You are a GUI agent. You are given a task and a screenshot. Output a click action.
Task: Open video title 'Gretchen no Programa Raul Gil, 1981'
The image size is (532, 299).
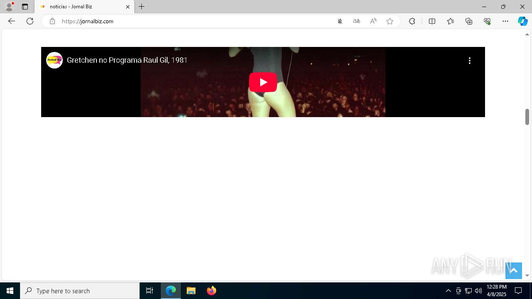click(127, 60)
